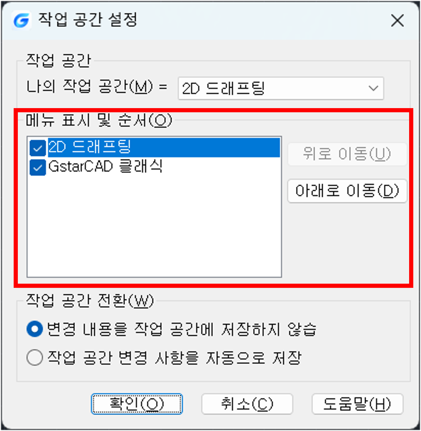Uncheck the GstarCAD 클래식 checkbox

point(38,168)
